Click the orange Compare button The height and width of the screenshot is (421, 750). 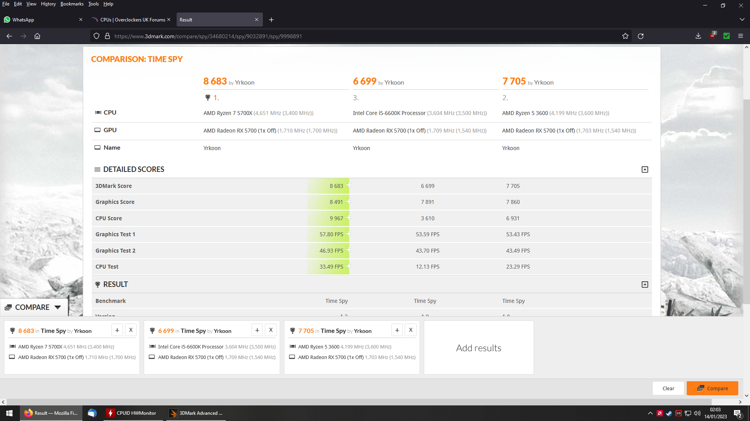click(712, 388)
